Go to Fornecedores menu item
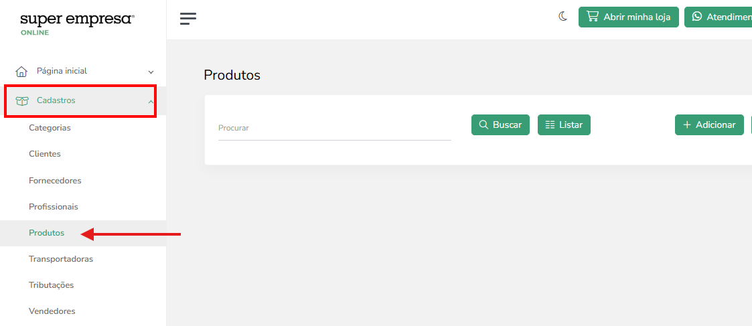 [x=55, y=181]
